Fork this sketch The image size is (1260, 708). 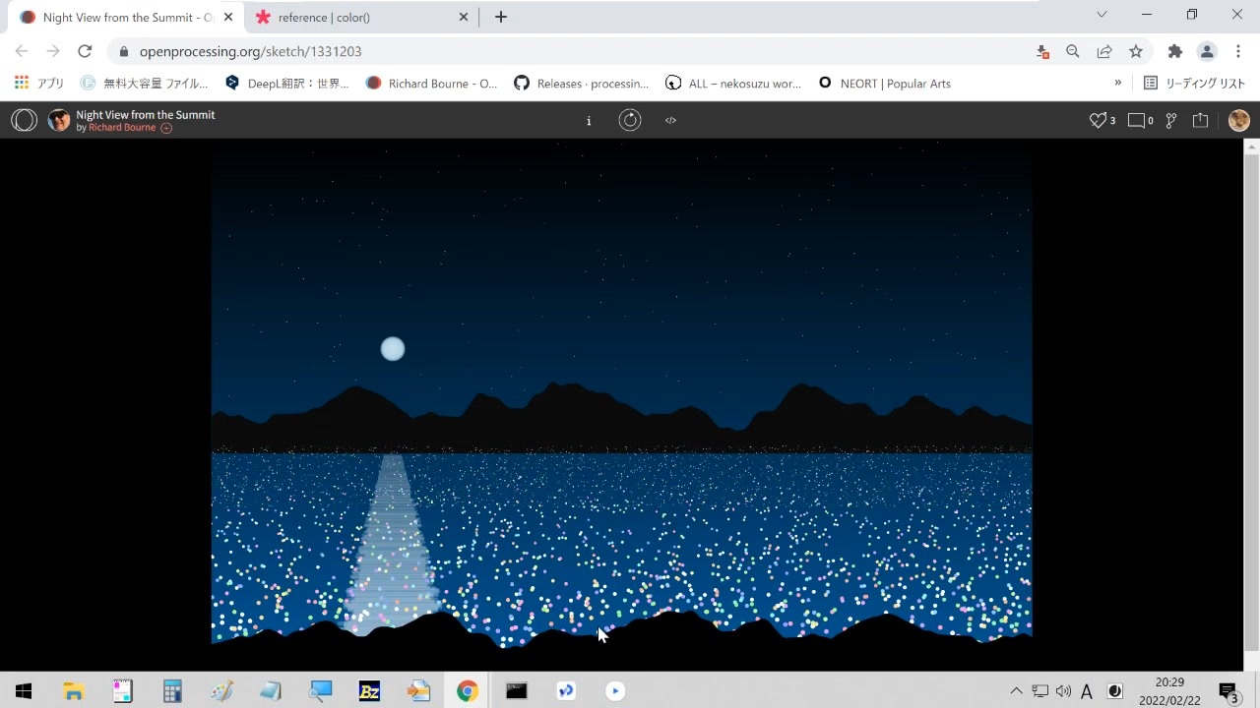coord(1170,120)
